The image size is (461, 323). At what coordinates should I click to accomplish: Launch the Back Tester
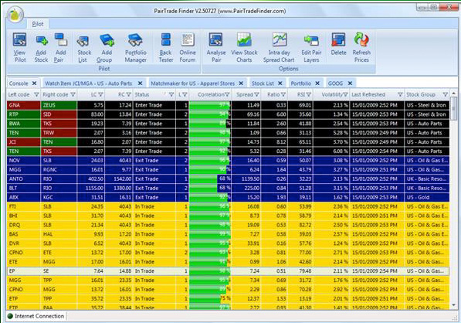pos(166,47)
